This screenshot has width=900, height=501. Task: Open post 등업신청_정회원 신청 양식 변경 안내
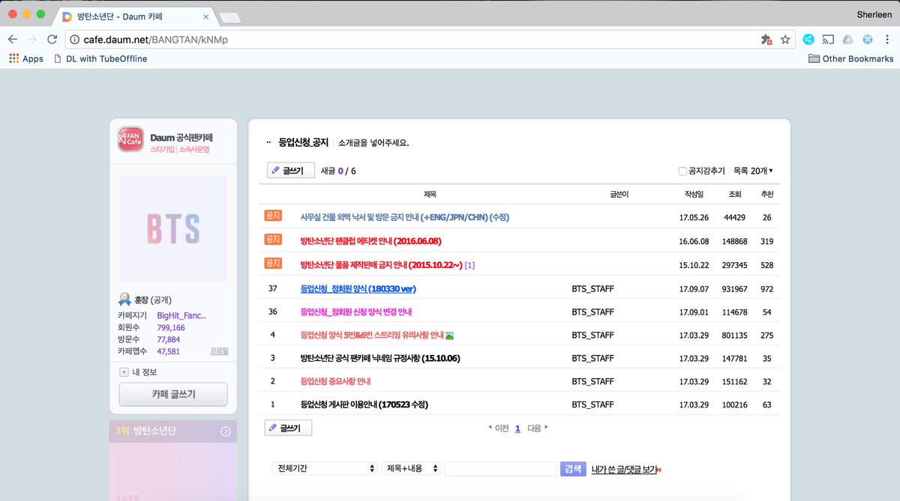(x=355, y=312)
